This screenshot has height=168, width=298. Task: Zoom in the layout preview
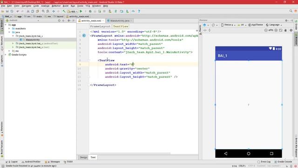click(276, 30)
